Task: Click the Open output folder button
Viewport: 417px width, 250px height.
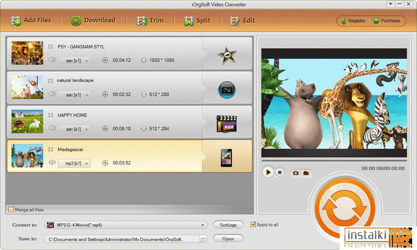Action: pos(228,239)
